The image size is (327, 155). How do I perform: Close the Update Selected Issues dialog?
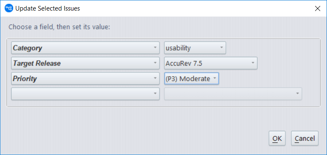[x=317, y=8]
